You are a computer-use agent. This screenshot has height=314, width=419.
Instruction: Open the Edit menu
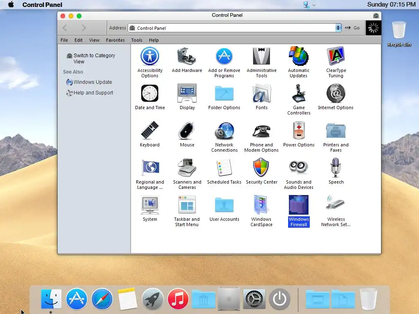click(x=78, y=40)
